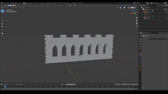Collapse the Collection tree in outliner

pyautogui.click(x=142, y=9)
